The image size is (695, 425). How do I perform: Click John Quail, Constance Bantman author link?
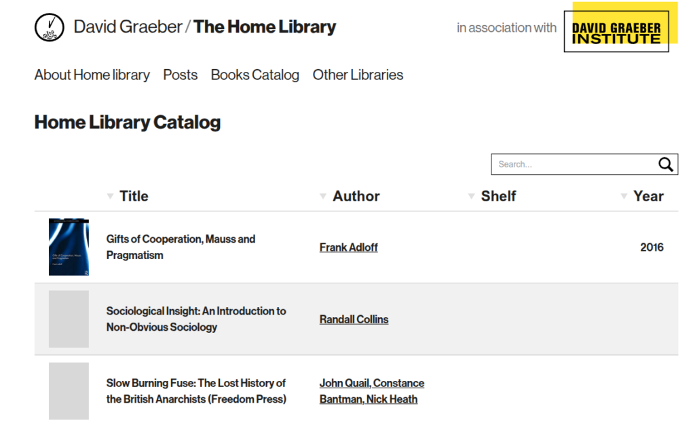click(371, 391)
